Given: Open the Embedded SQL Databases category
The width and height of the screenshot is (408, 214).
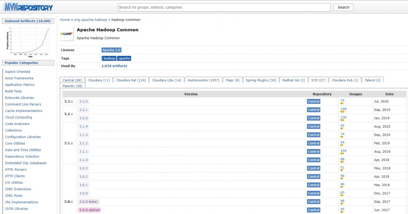Looking at the screenshot, I should [x=26, y=163].
